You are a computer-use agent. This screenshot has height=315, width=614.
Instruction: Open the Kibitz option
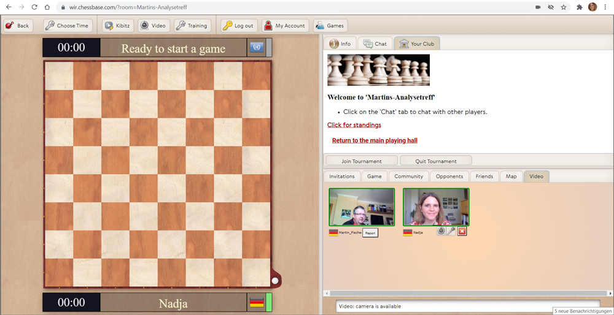(117, 26)
